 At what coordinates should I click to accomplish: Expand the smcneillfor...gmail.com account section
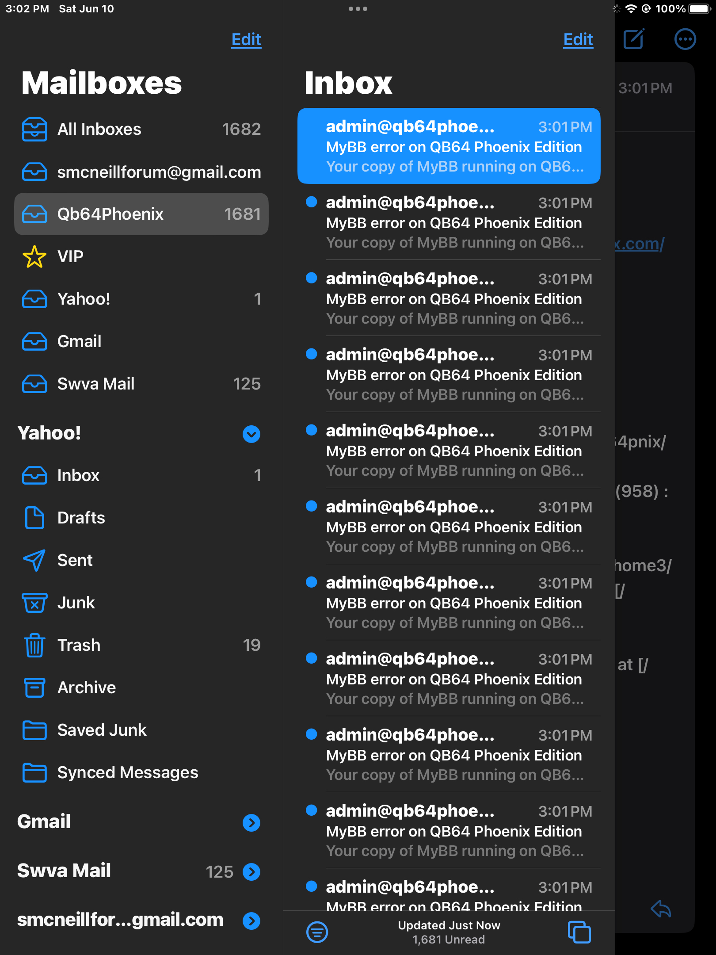[251, 921]
